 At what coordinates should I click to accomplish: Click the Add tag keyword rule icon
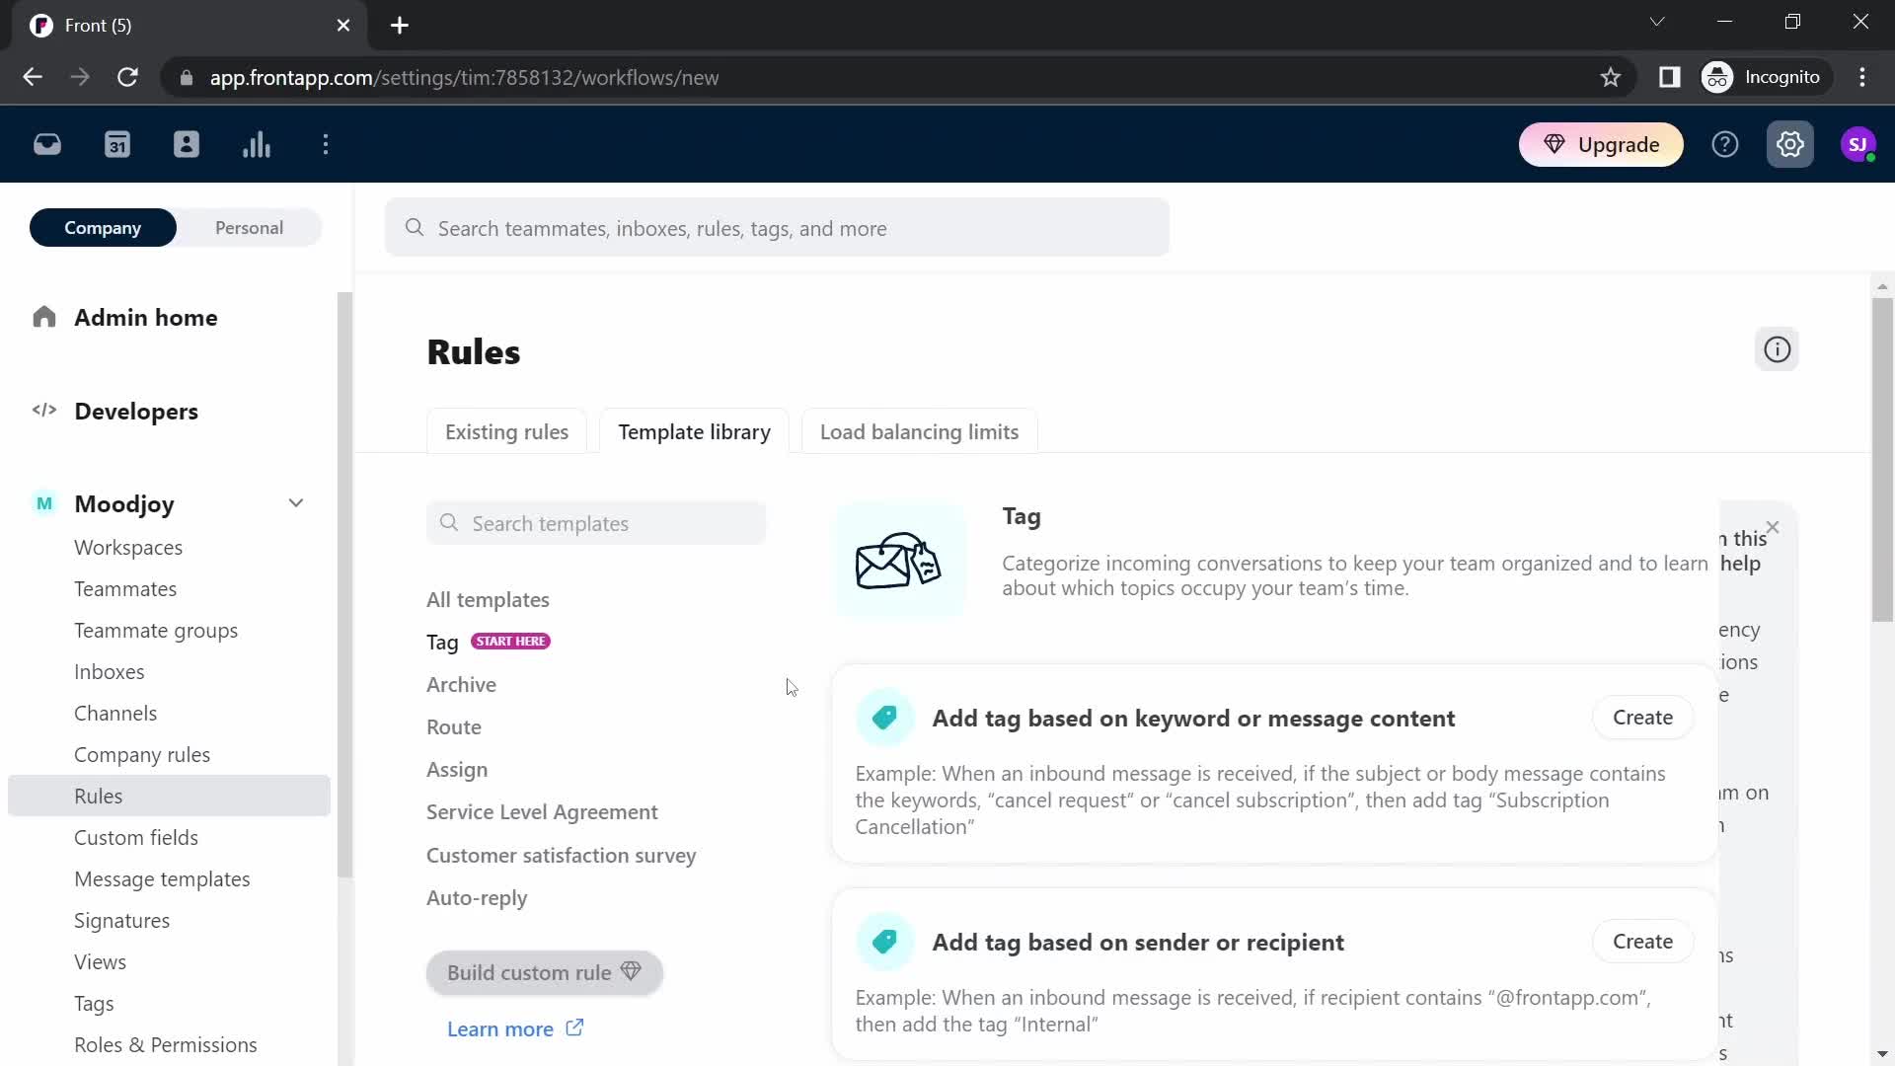tap(883, 718)
